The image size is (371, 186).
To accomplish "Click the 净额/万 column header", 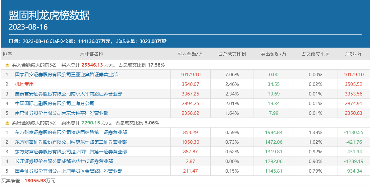I will (x=353, y=54).
